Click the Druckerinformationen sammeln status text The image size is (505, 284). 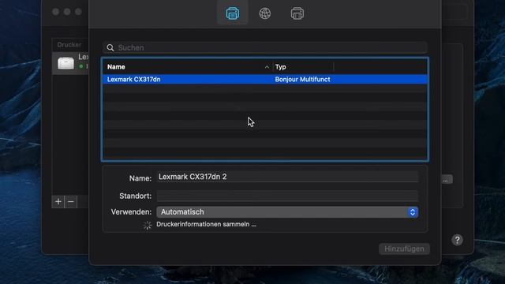(206, 224)
